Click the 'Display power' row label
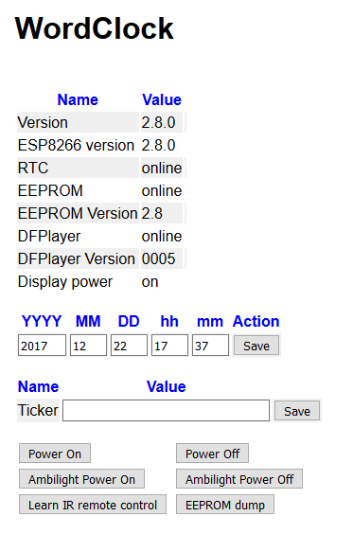The height and width of the screenshot is (534, 353). click(x=65, y=282)
